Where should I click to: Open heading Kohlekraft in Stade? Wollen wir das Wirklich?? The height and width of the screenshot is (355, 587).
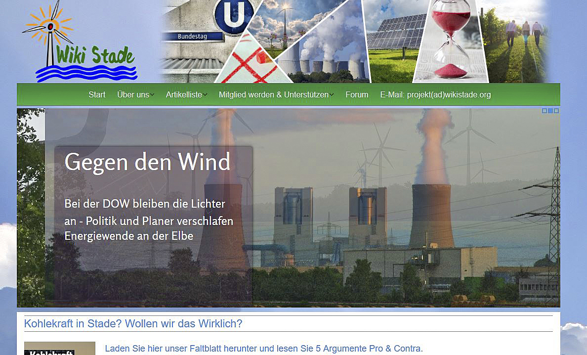click(133, 323)
